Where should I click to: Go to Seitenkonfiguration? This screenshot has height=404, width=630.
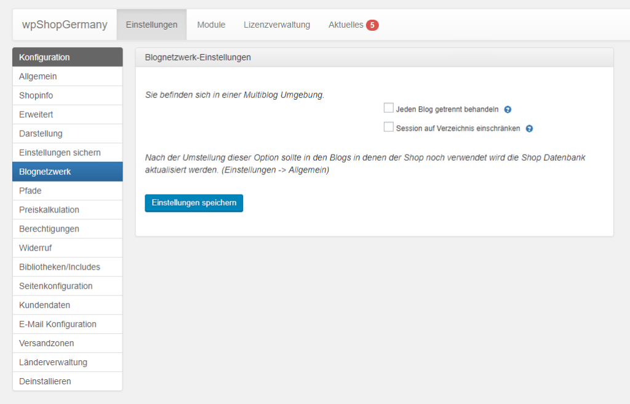click(68, 286)
